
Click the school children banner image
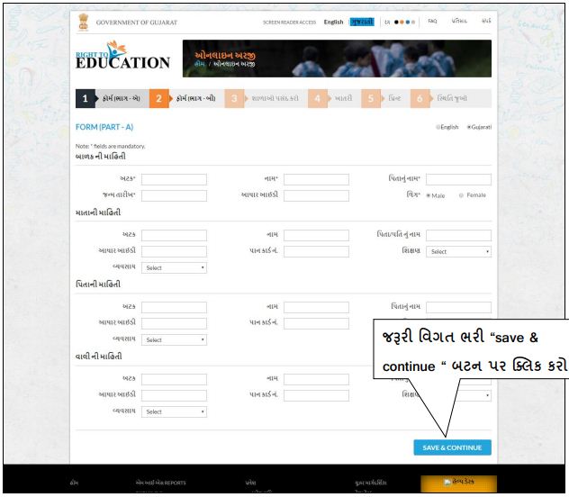(337, 59)
